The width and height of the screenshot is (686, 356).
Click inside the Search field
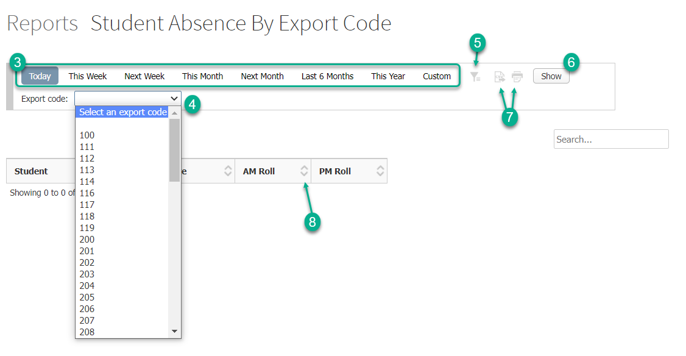pos(610,139)
